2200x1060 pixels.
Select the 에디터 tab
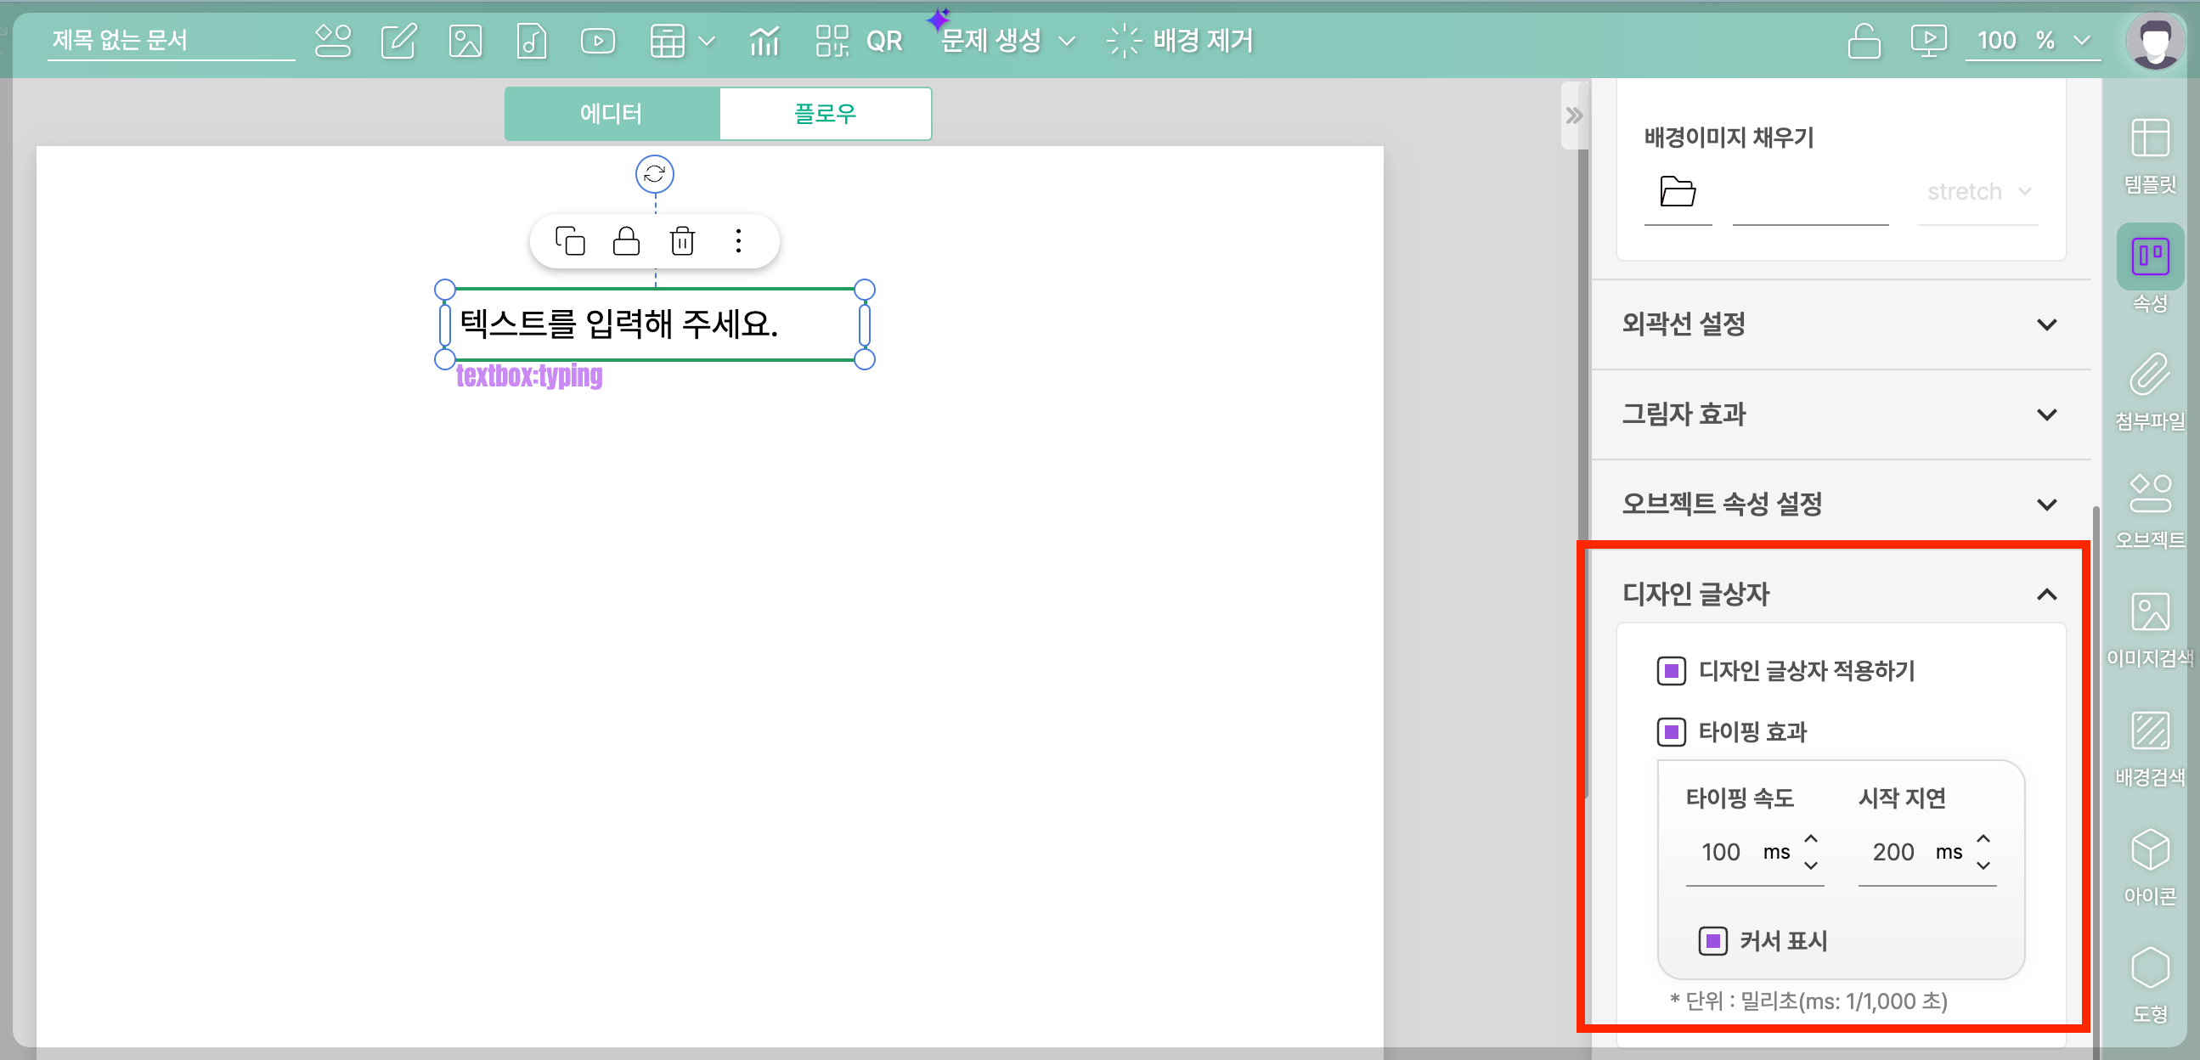click(611, 114)
